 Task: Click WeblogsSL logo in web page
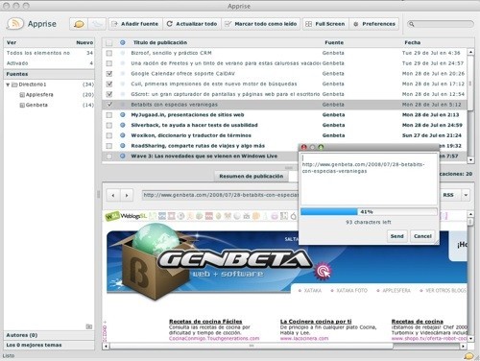tap(126, 216)
